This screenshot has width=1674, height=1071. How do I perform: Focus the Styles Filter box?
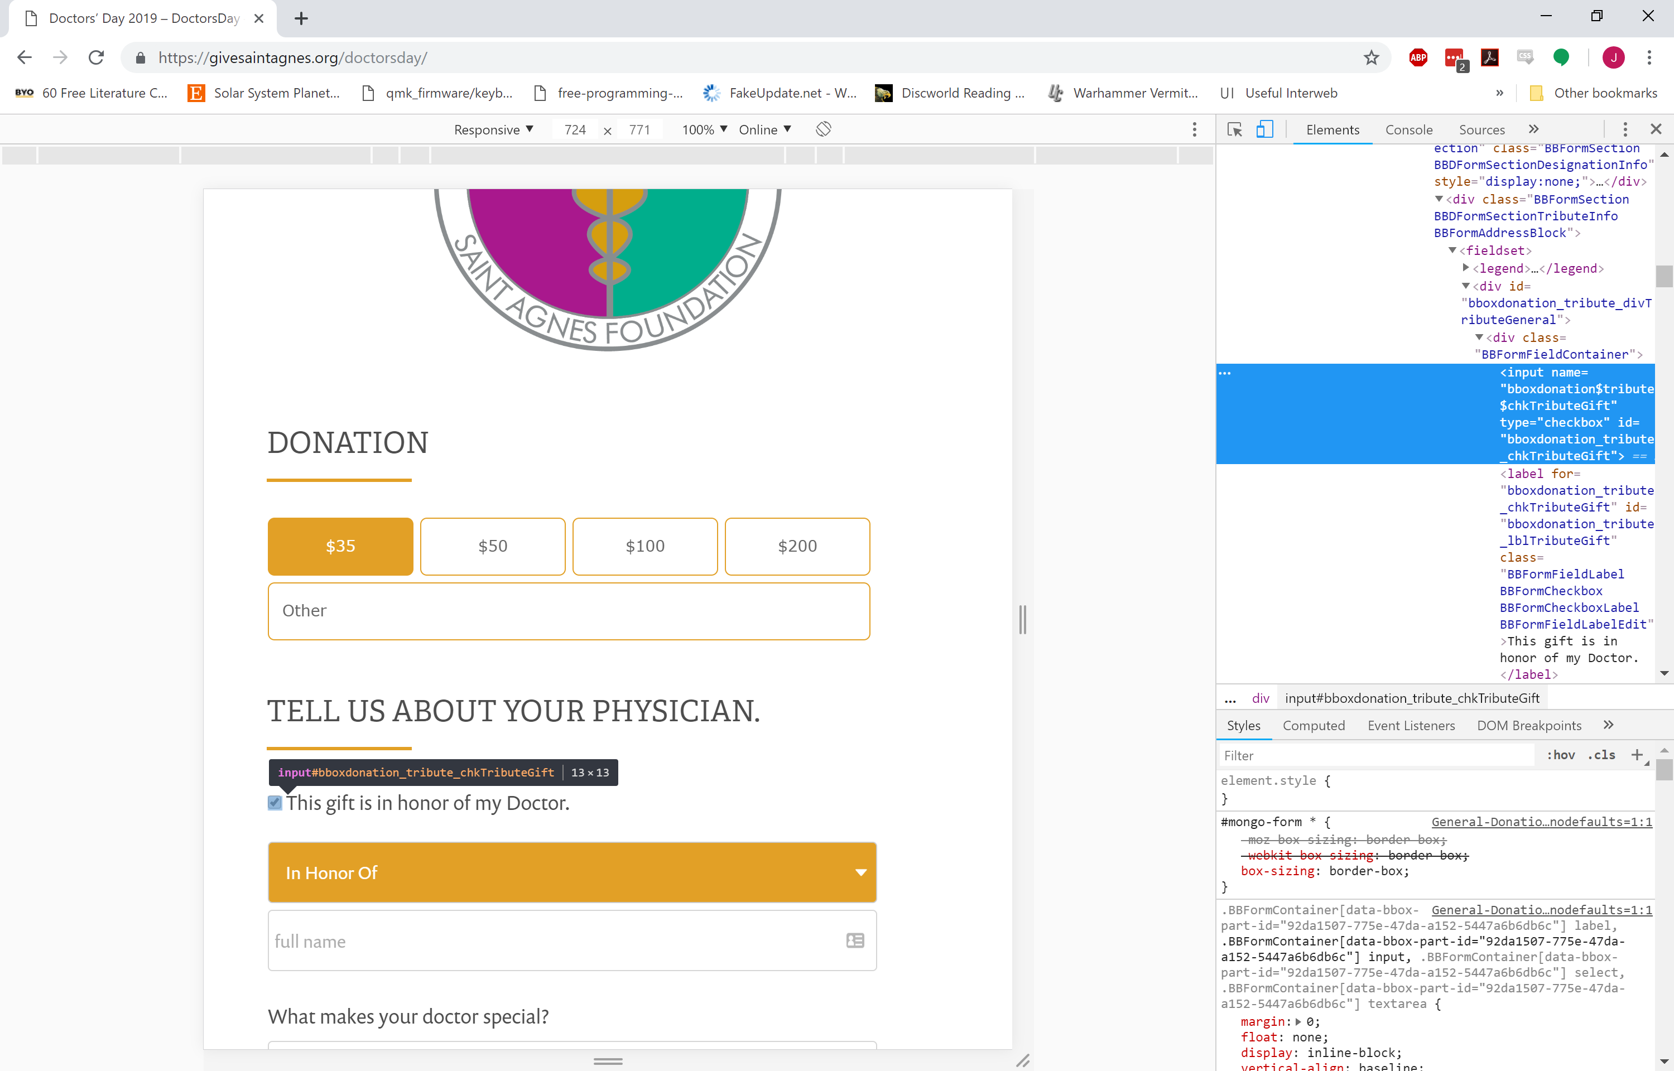1377,755
